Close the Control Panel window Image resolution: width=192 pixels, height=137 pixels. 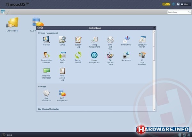pyautogui.click(x=154, y=28)
